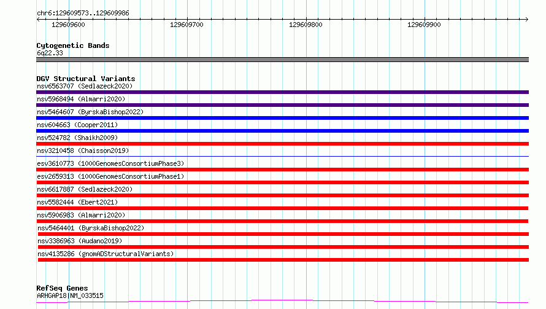This screenshot has height=309, width=546.
Task: Click blue bar under nsv5464607
Action: click(x=282, y=118)
